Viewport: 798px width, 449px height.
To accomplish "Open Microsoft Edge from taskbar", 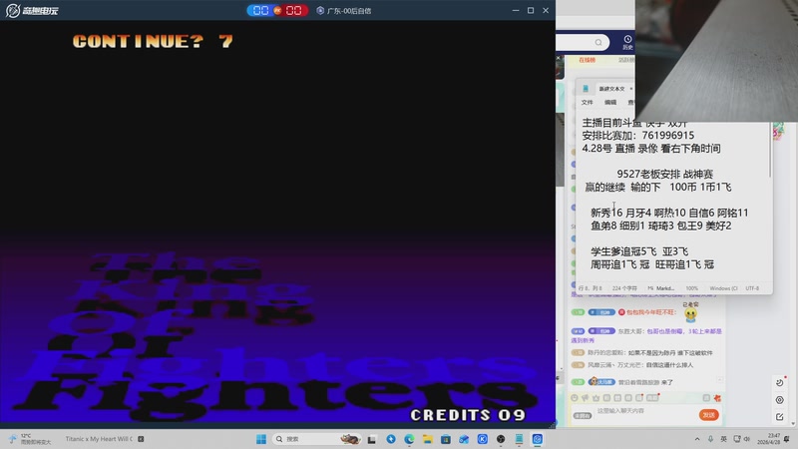I will point(409,439).
